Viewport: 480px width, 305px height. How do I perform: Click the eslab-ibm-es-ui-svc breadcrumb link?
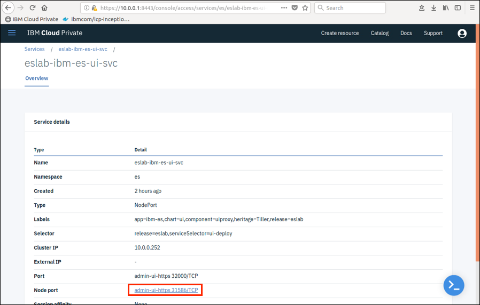(83, 49)
